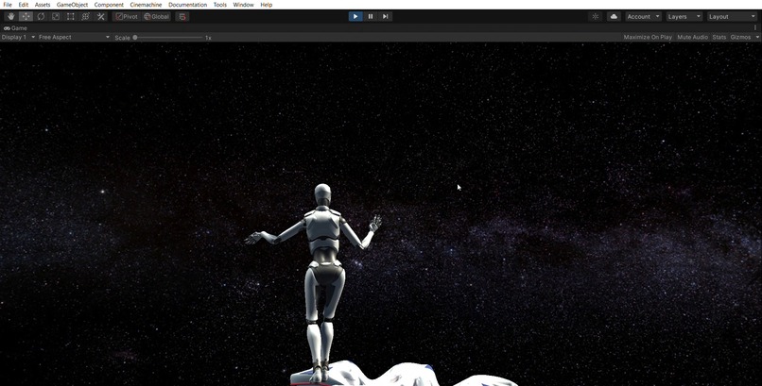Select the Game tab

(15, 28)
